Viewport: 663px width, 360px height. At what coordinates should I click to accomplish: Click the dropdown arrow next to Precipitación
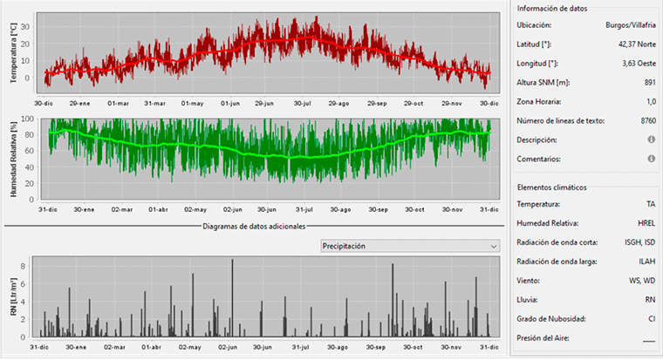pos(495,247)
